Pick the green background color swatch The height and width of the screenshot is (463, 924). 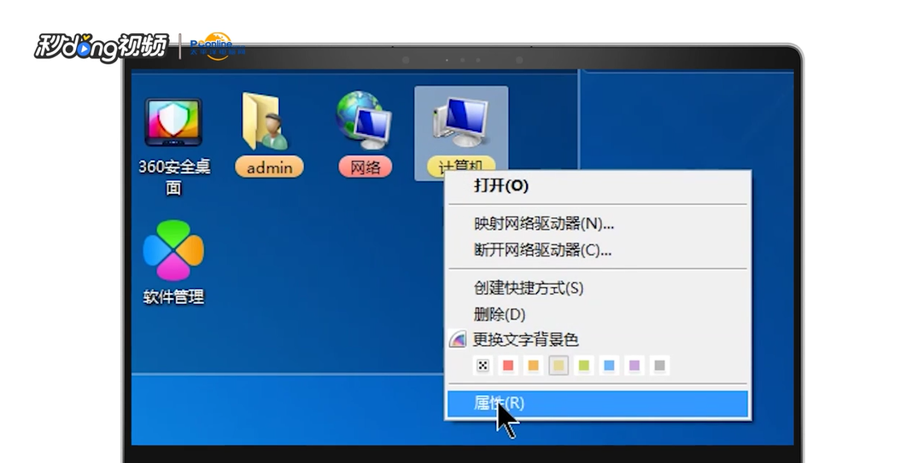(x=584, y=366)
